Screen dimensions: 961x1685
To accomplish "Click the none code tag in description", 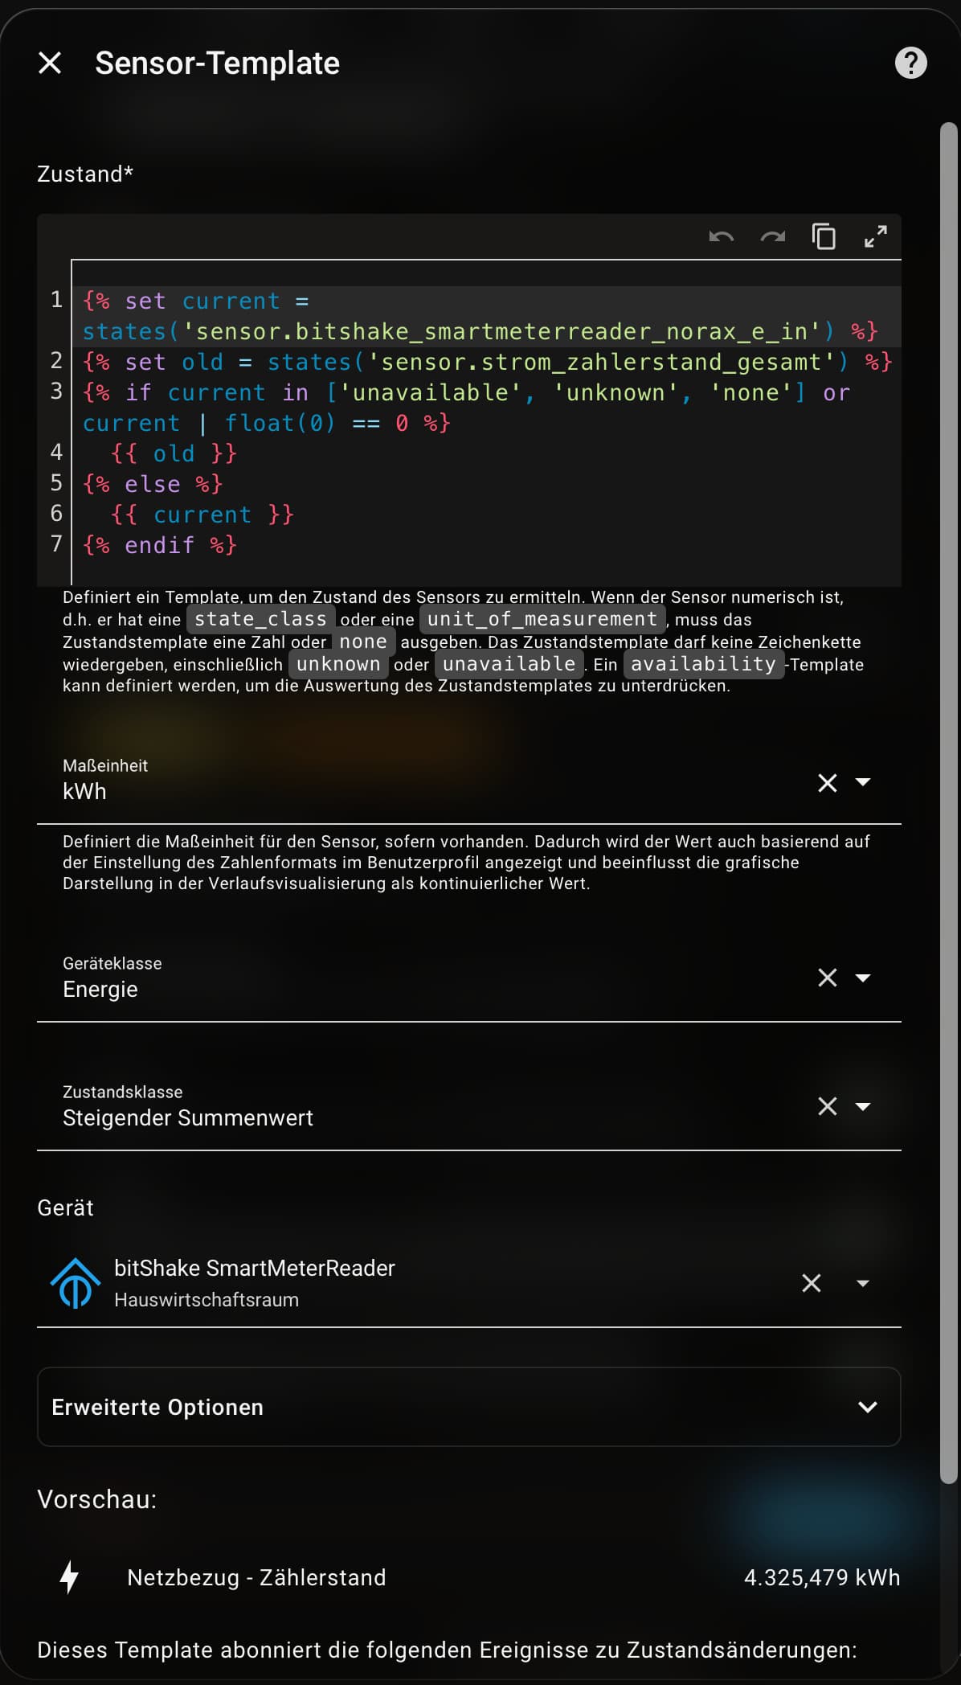I will (363, 642).
